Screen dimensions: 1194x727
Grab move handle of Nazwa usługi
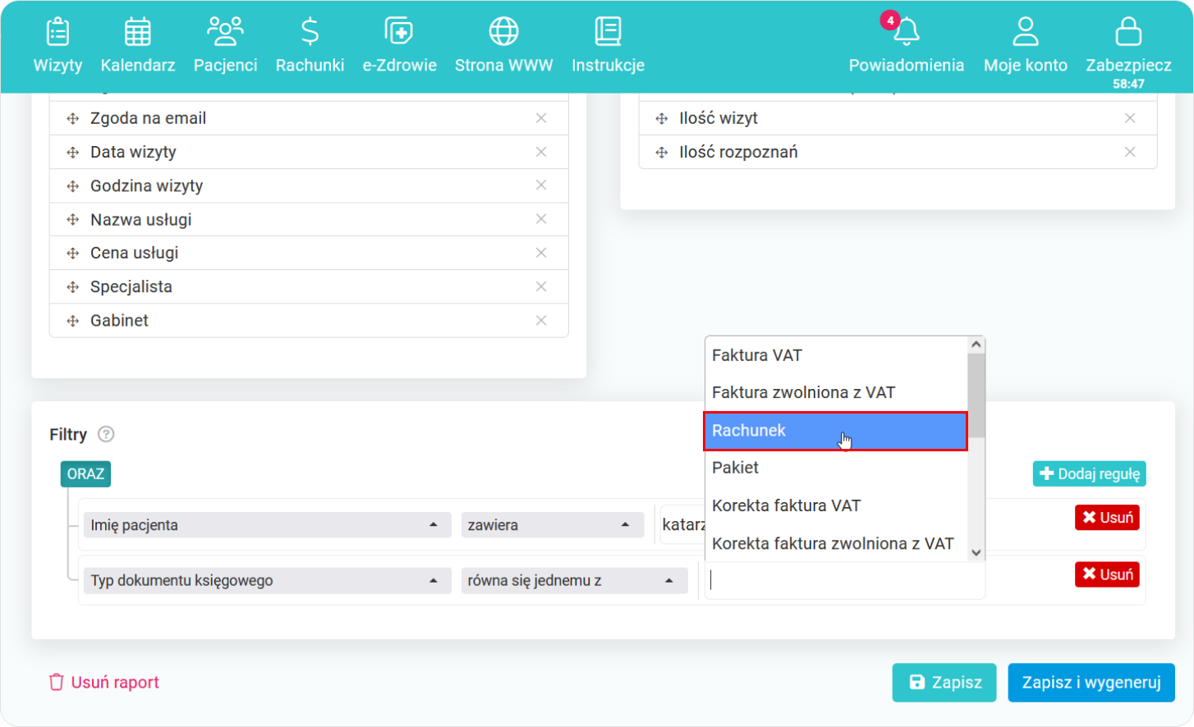coord(73,220)
